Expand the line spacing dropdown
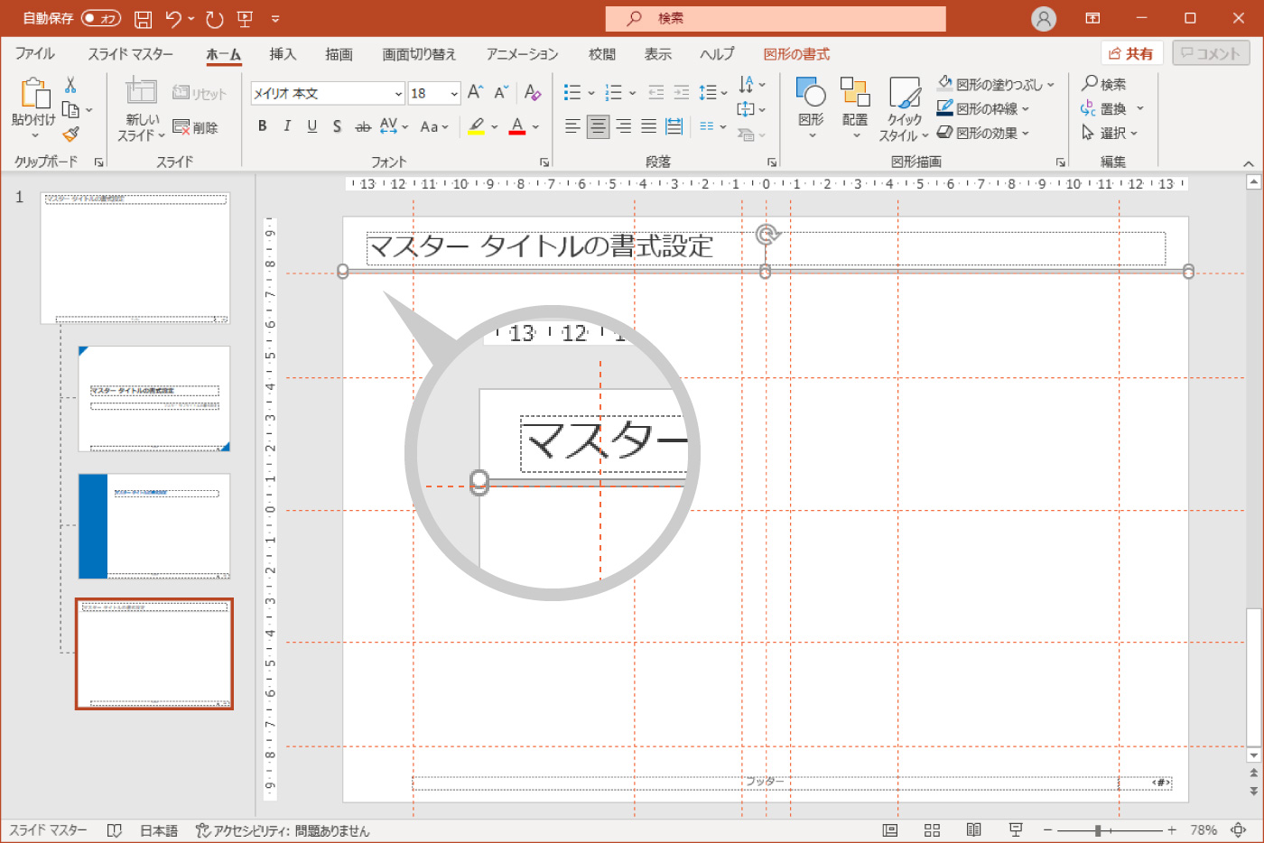1264x843 pixels. [x=723, y=93]
